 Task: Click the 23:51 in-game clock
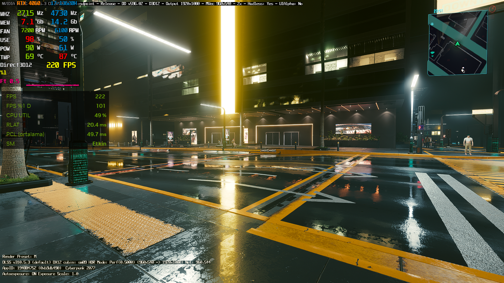tap(438, 11)
